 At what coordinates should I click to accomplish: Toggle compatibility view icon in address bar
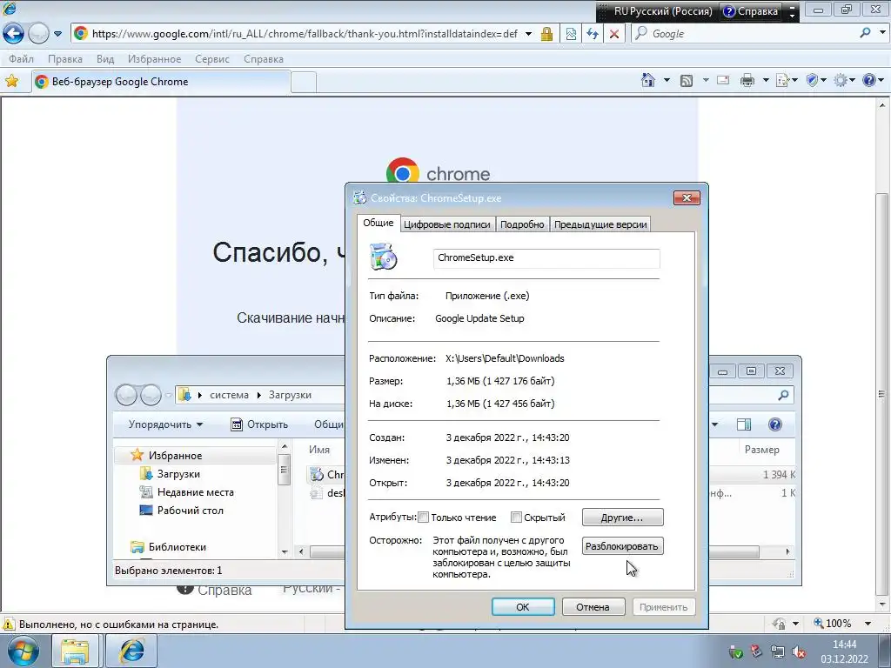pyautogui.click(x=571, y=34)
